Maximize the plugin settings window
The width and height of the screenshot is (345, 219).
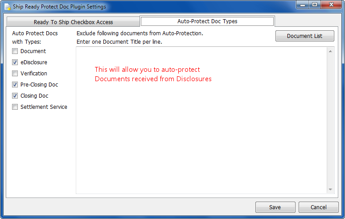click(315, 4)
